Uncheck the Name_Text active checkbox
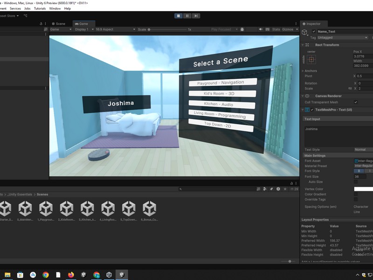373x280 pixels. pyautogui.click(x=314, y=32)
